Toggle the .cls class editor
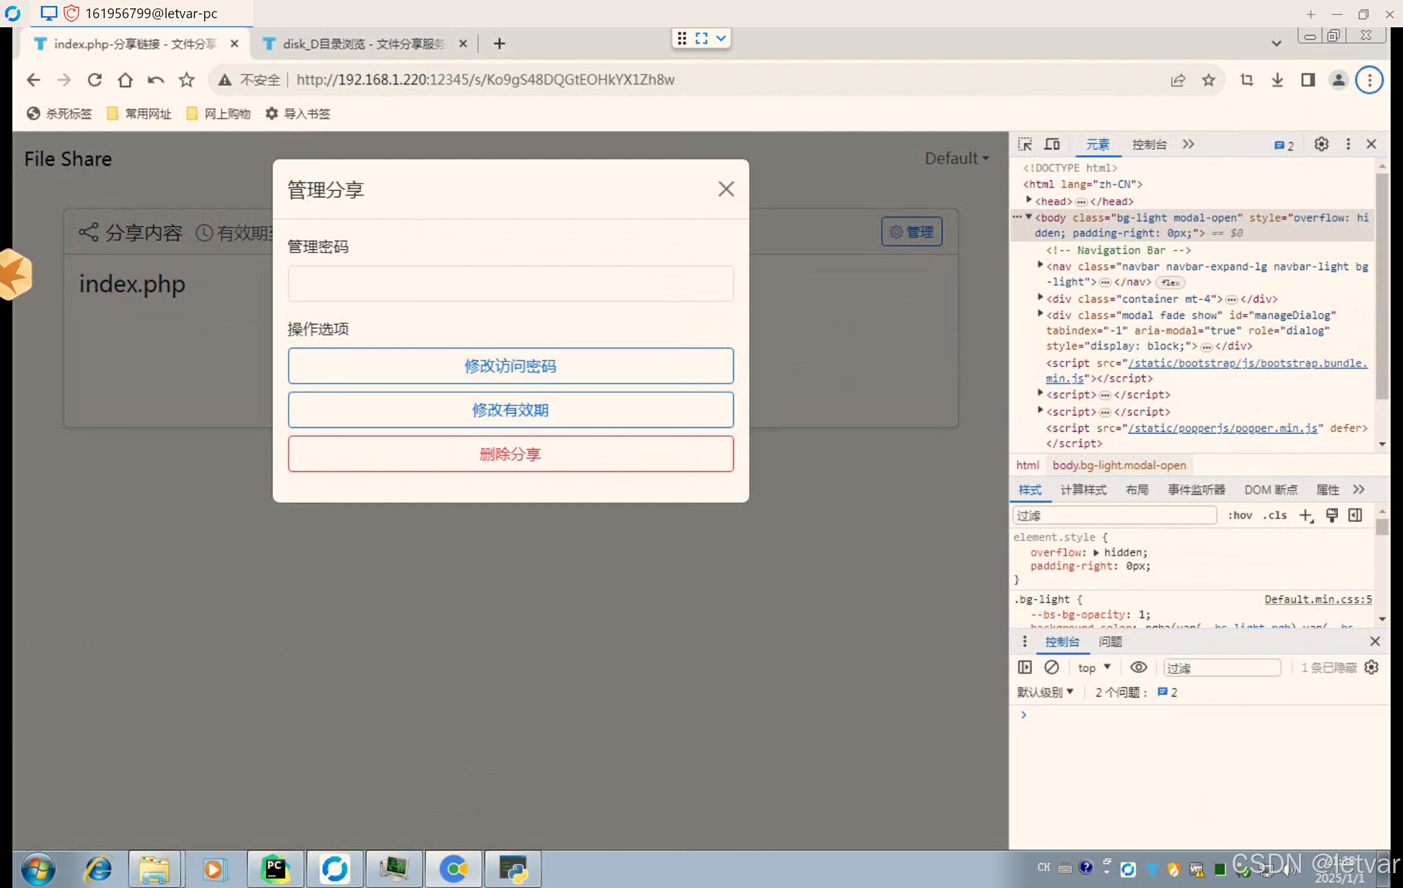 [x=1274, y=515]
